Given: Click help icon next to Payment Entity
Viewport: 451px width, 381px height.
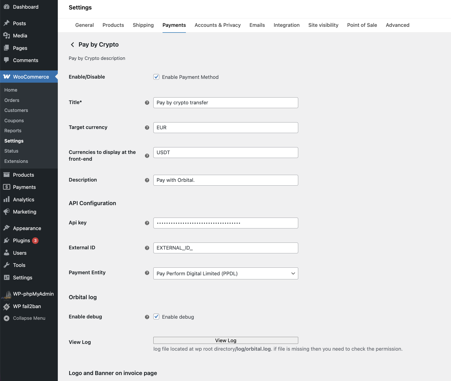Looking at the screenshot, I should (147, 273).
